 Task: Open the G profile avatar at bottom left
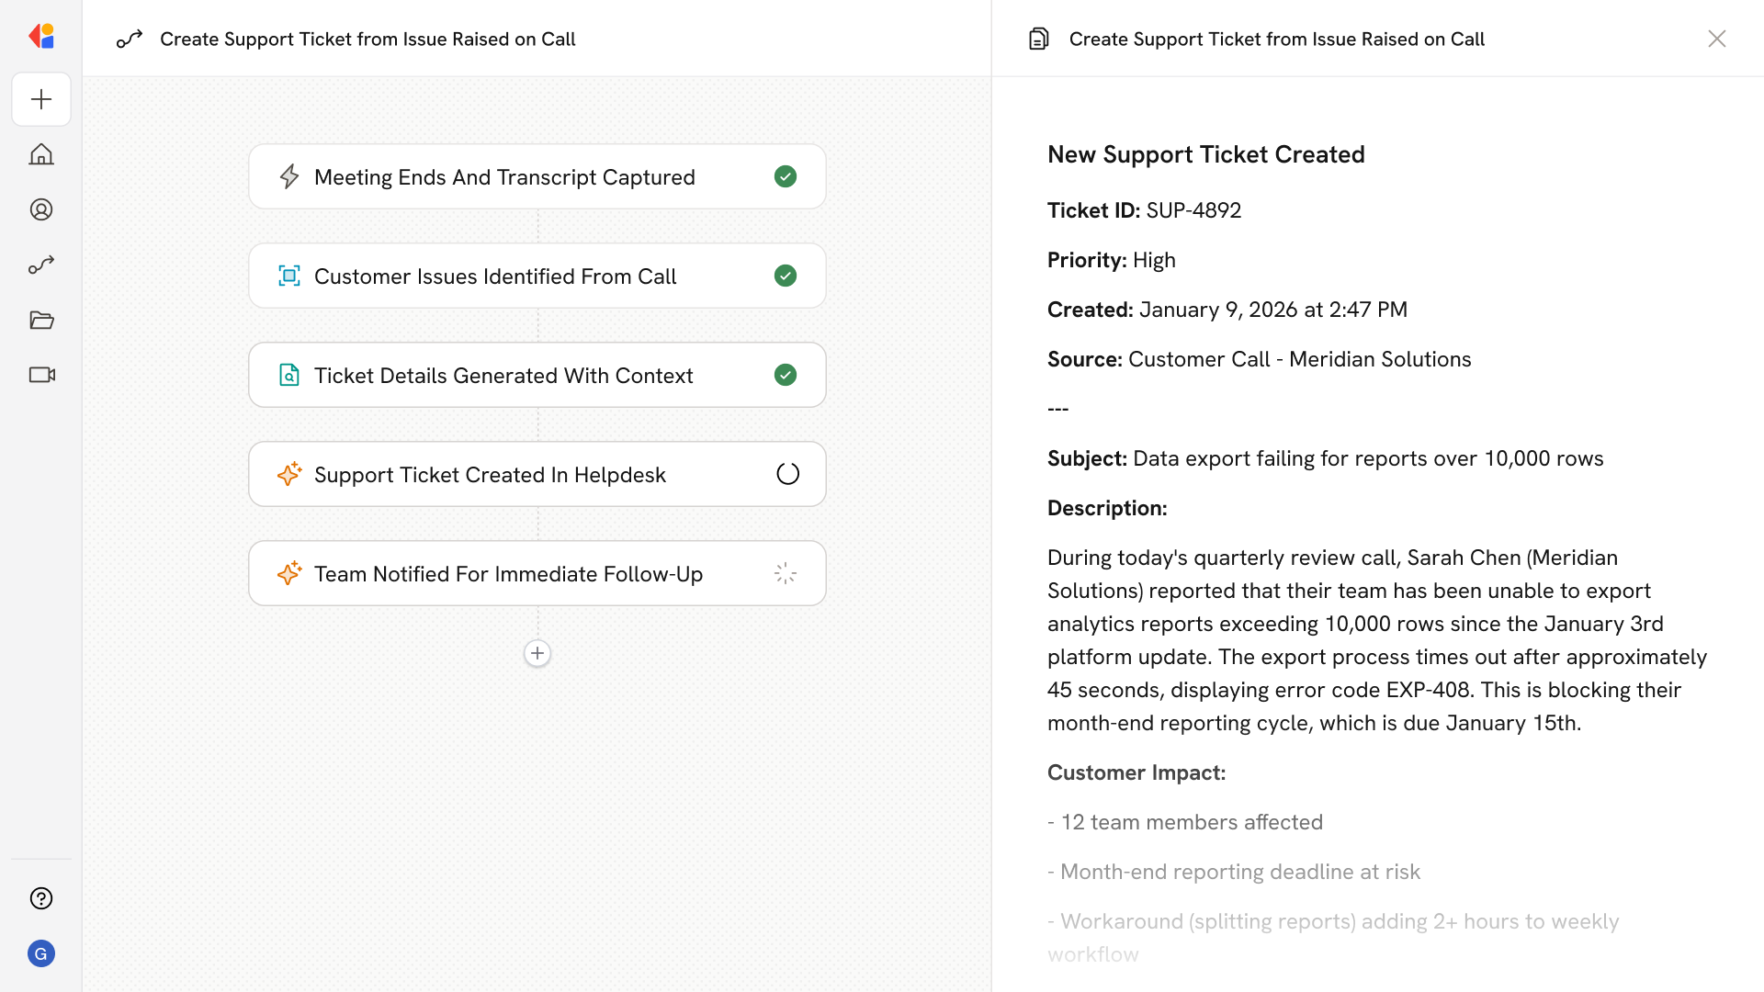tap(41, 953)
